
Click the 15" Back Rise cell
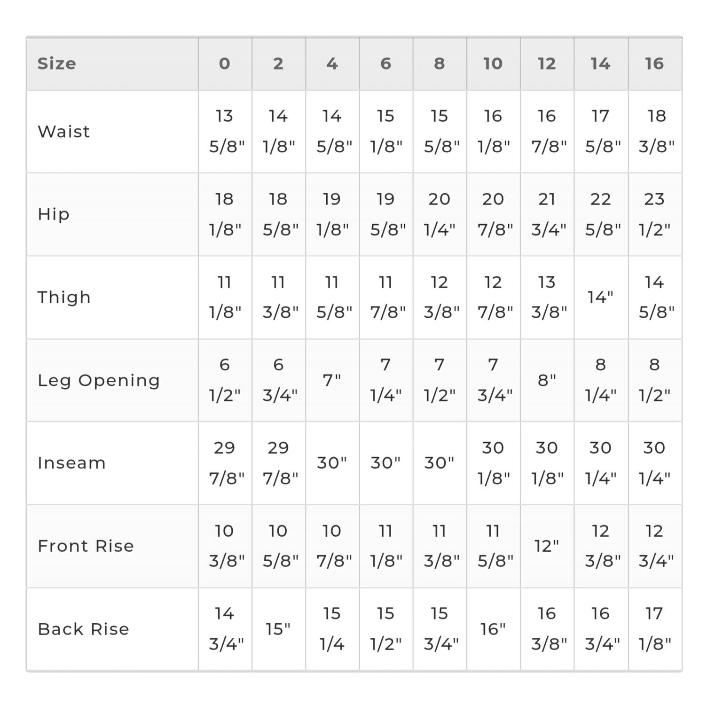pos(278,629)
